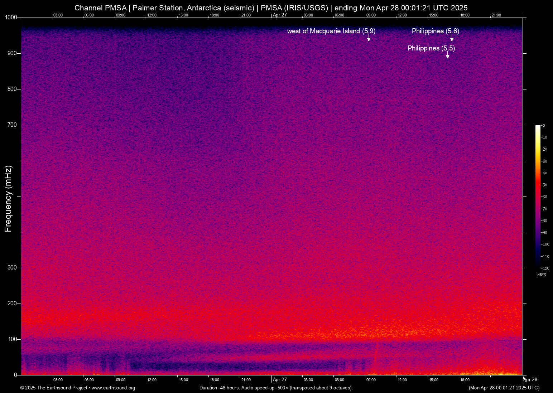
Task: Click the 'Duration=48 hours' footer caption
Action: (x=276, y=388)
